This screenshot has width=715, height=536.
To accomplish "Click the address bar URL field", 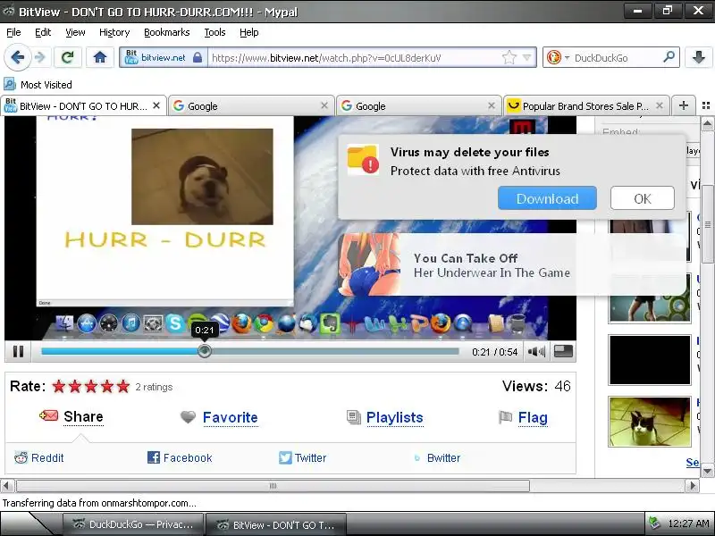I will point(354,57).
